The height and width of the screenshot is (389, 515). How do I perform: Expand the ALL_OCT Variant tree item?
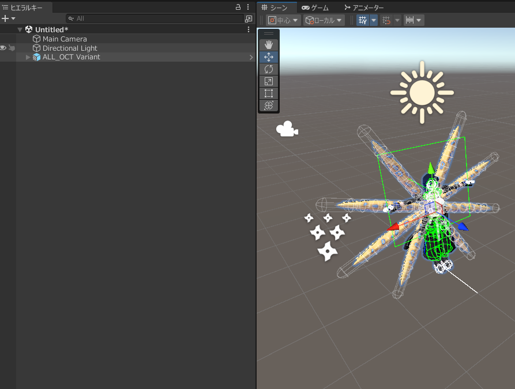point(28,57)
